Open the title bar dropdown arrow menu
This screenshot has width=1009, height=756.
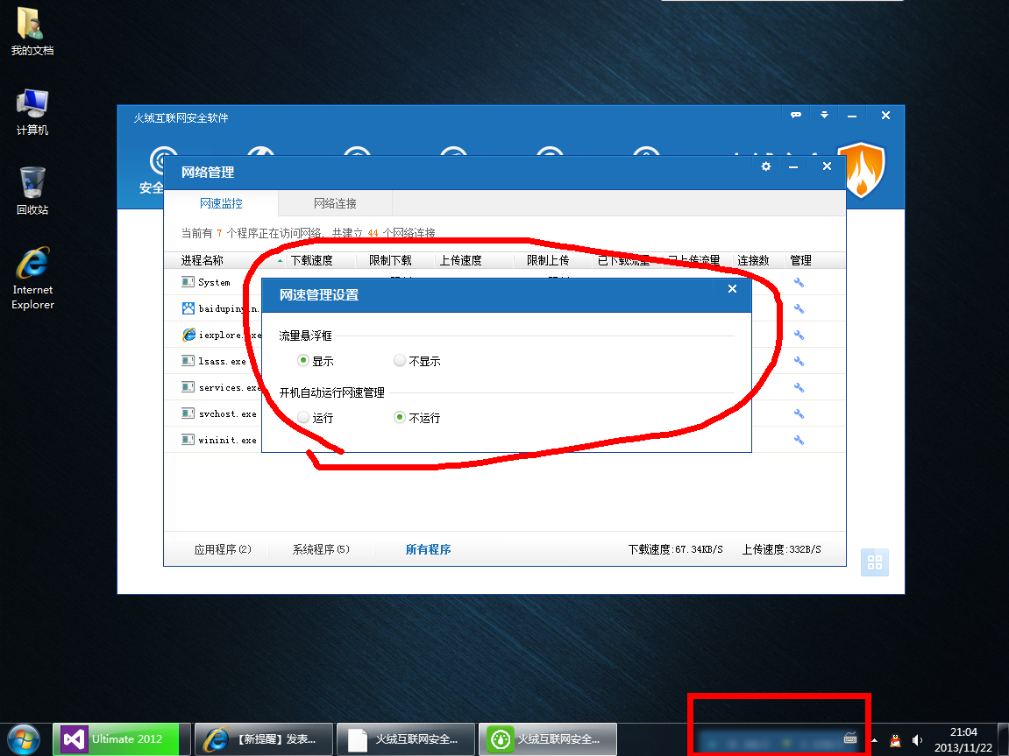824,116
